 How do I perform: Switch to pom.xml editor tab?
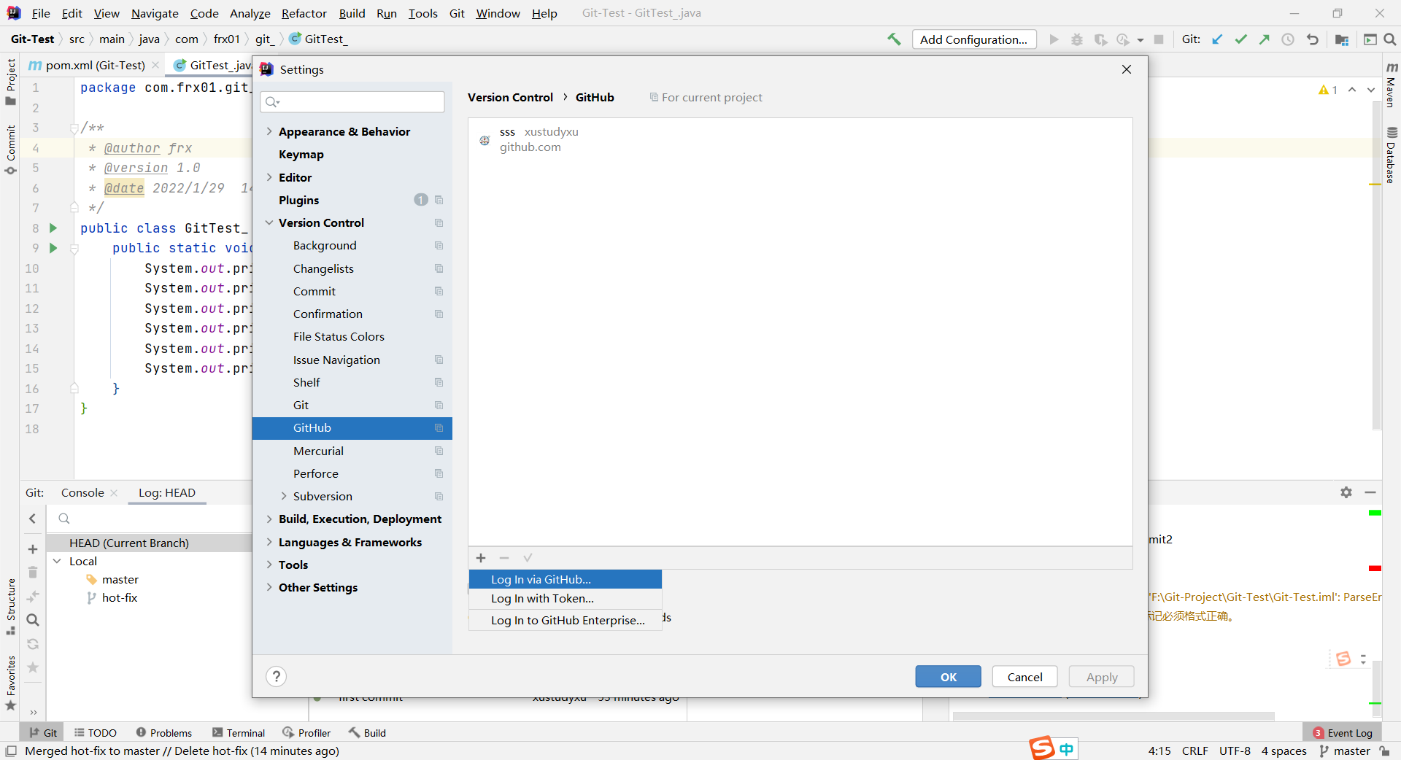point(95,65)
